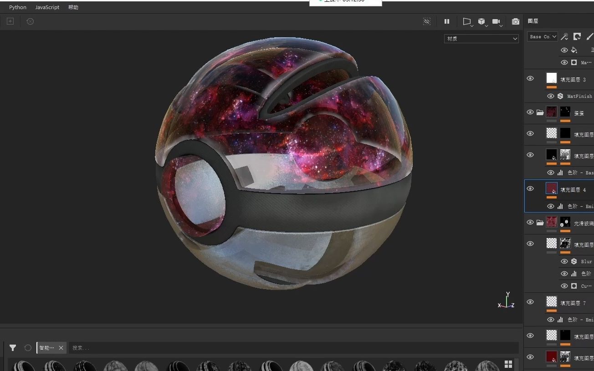
Task: Open the 3D cube view mode dropdown
Action: tap(482, 21)
